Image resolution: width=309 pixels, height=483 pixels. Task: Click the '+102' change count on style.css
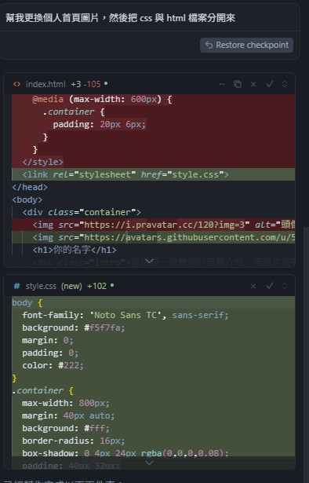(96, 286)
